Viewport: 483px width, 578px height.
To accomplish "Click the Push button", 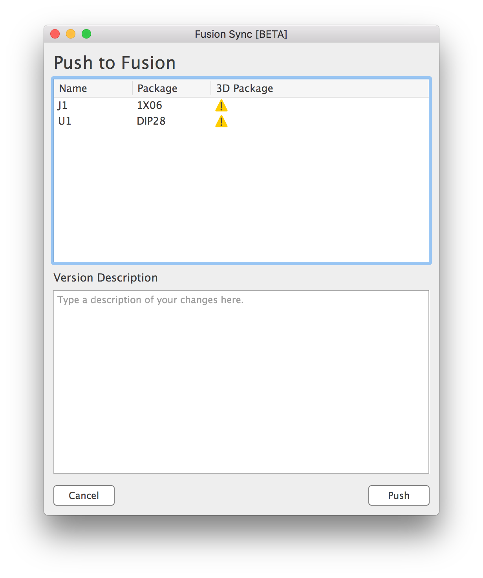I will 399,495.
